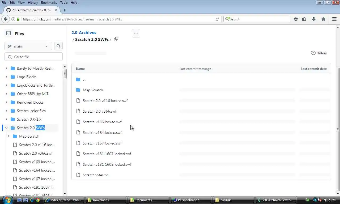Screen dimensions: 340x204
Task: Expand the Removed Blocks folder chevron
Action: point(6,102)
